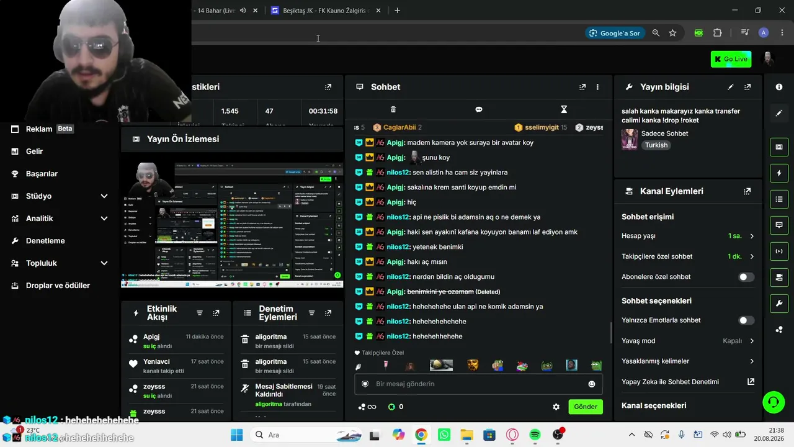
Task: Open the info icon in right sidebar
Action: pyautogui.click(x=779, y=87)
